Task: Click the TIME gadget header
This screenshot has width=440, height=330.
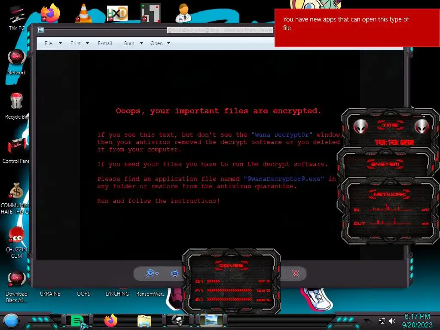Action: pyautogui.click(x=390, y=125)
